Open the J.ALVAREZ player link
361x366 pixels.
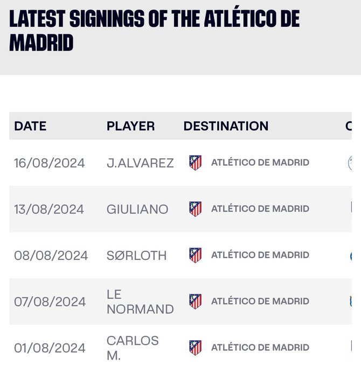(140, 163)
